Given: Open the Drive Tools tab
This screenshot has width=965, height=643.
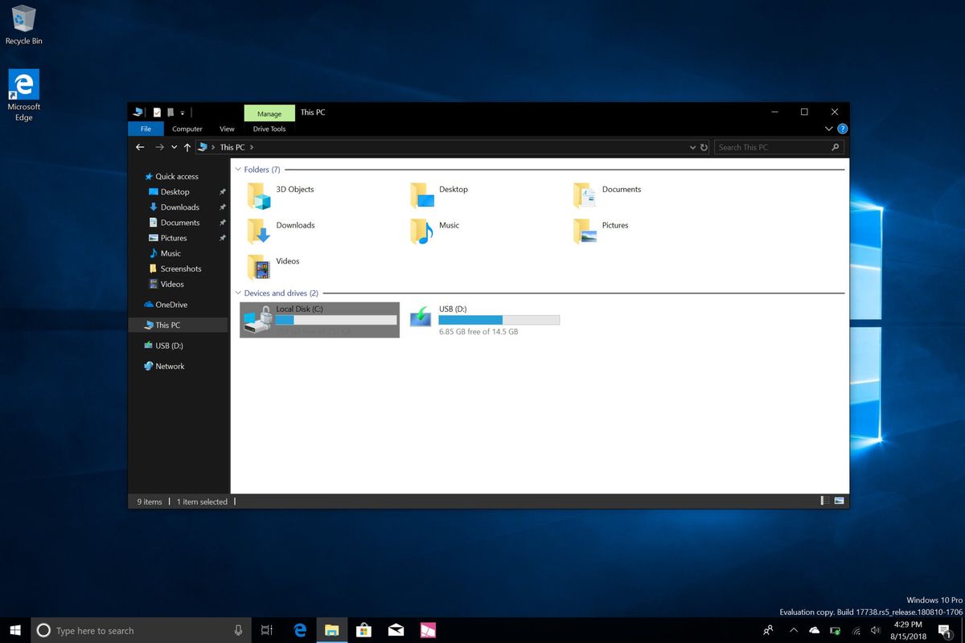Looking at the screenshot, I should click(x=269, y=129).
